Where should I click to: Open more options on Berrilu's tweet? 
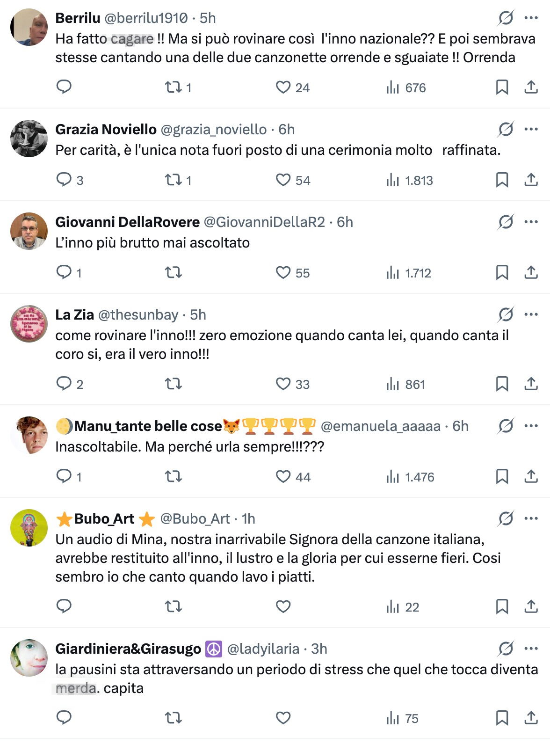click(x=531, y=18)
